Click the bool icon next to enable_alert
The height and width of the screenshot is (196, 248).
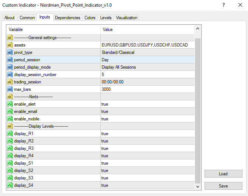[x=10, y=104]
